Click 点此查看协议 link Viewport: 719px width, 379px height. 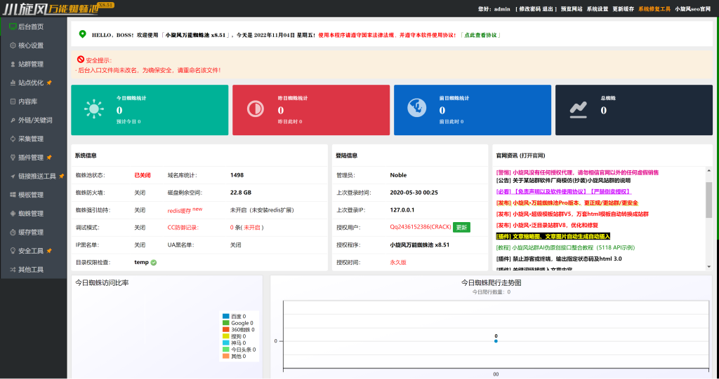480,35
